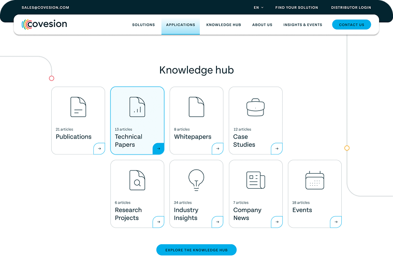Viewport: 393px width, 280px height.
Task: Click the '21 articles' count text
Action: point(64,129)
